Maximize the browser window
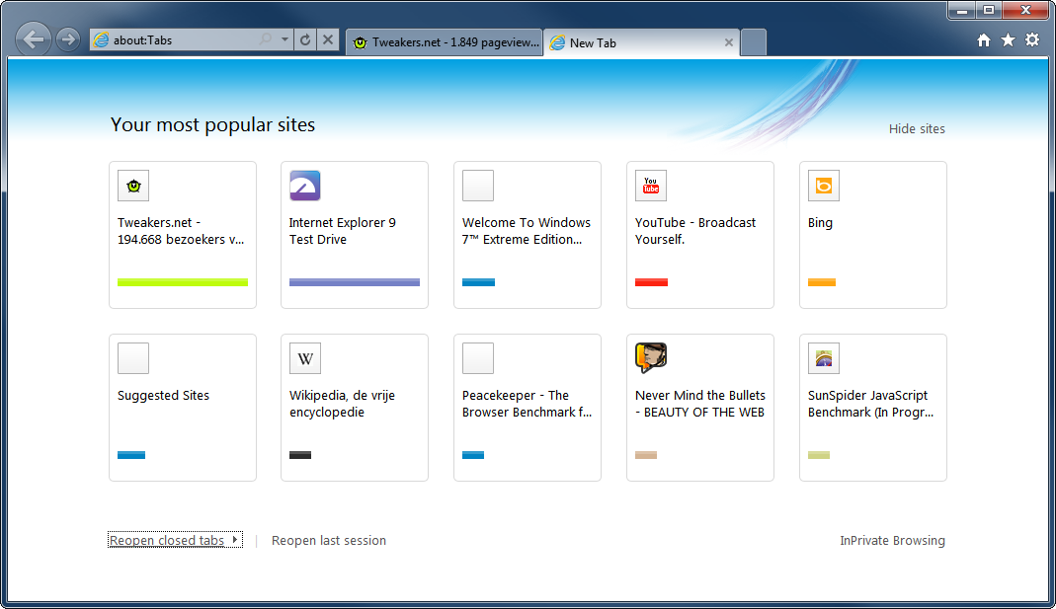This screenshot has height=609, width=1056. click(989, 10)
